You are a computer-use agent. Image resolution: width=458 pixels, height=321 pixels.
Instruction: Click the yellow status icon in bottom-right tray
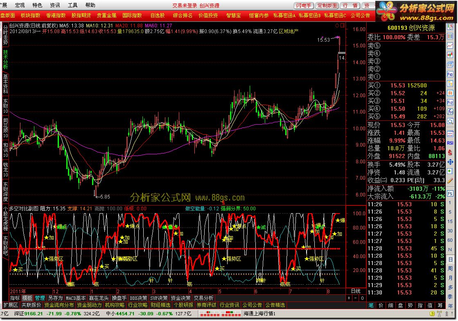(x=432, y=314)
